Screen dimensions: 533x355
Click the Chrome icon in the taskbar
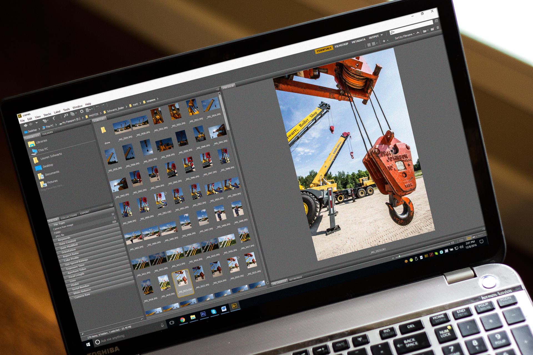click(x=182, y=320)
